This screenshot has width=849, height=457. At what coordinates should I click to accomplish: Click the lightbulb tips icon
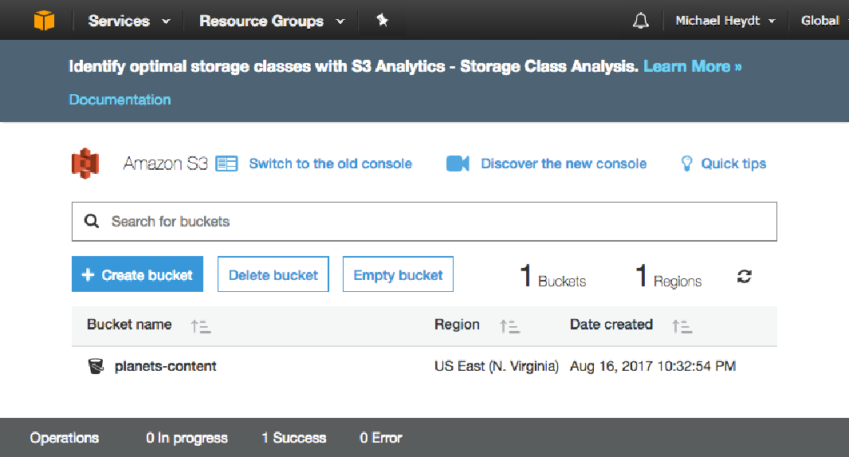coord(686,163)
